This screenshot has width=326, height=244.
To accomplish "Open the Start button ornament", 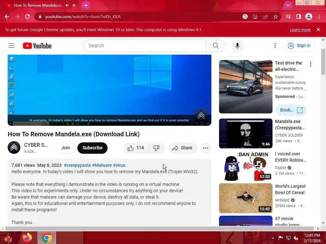I will point(8,238).
